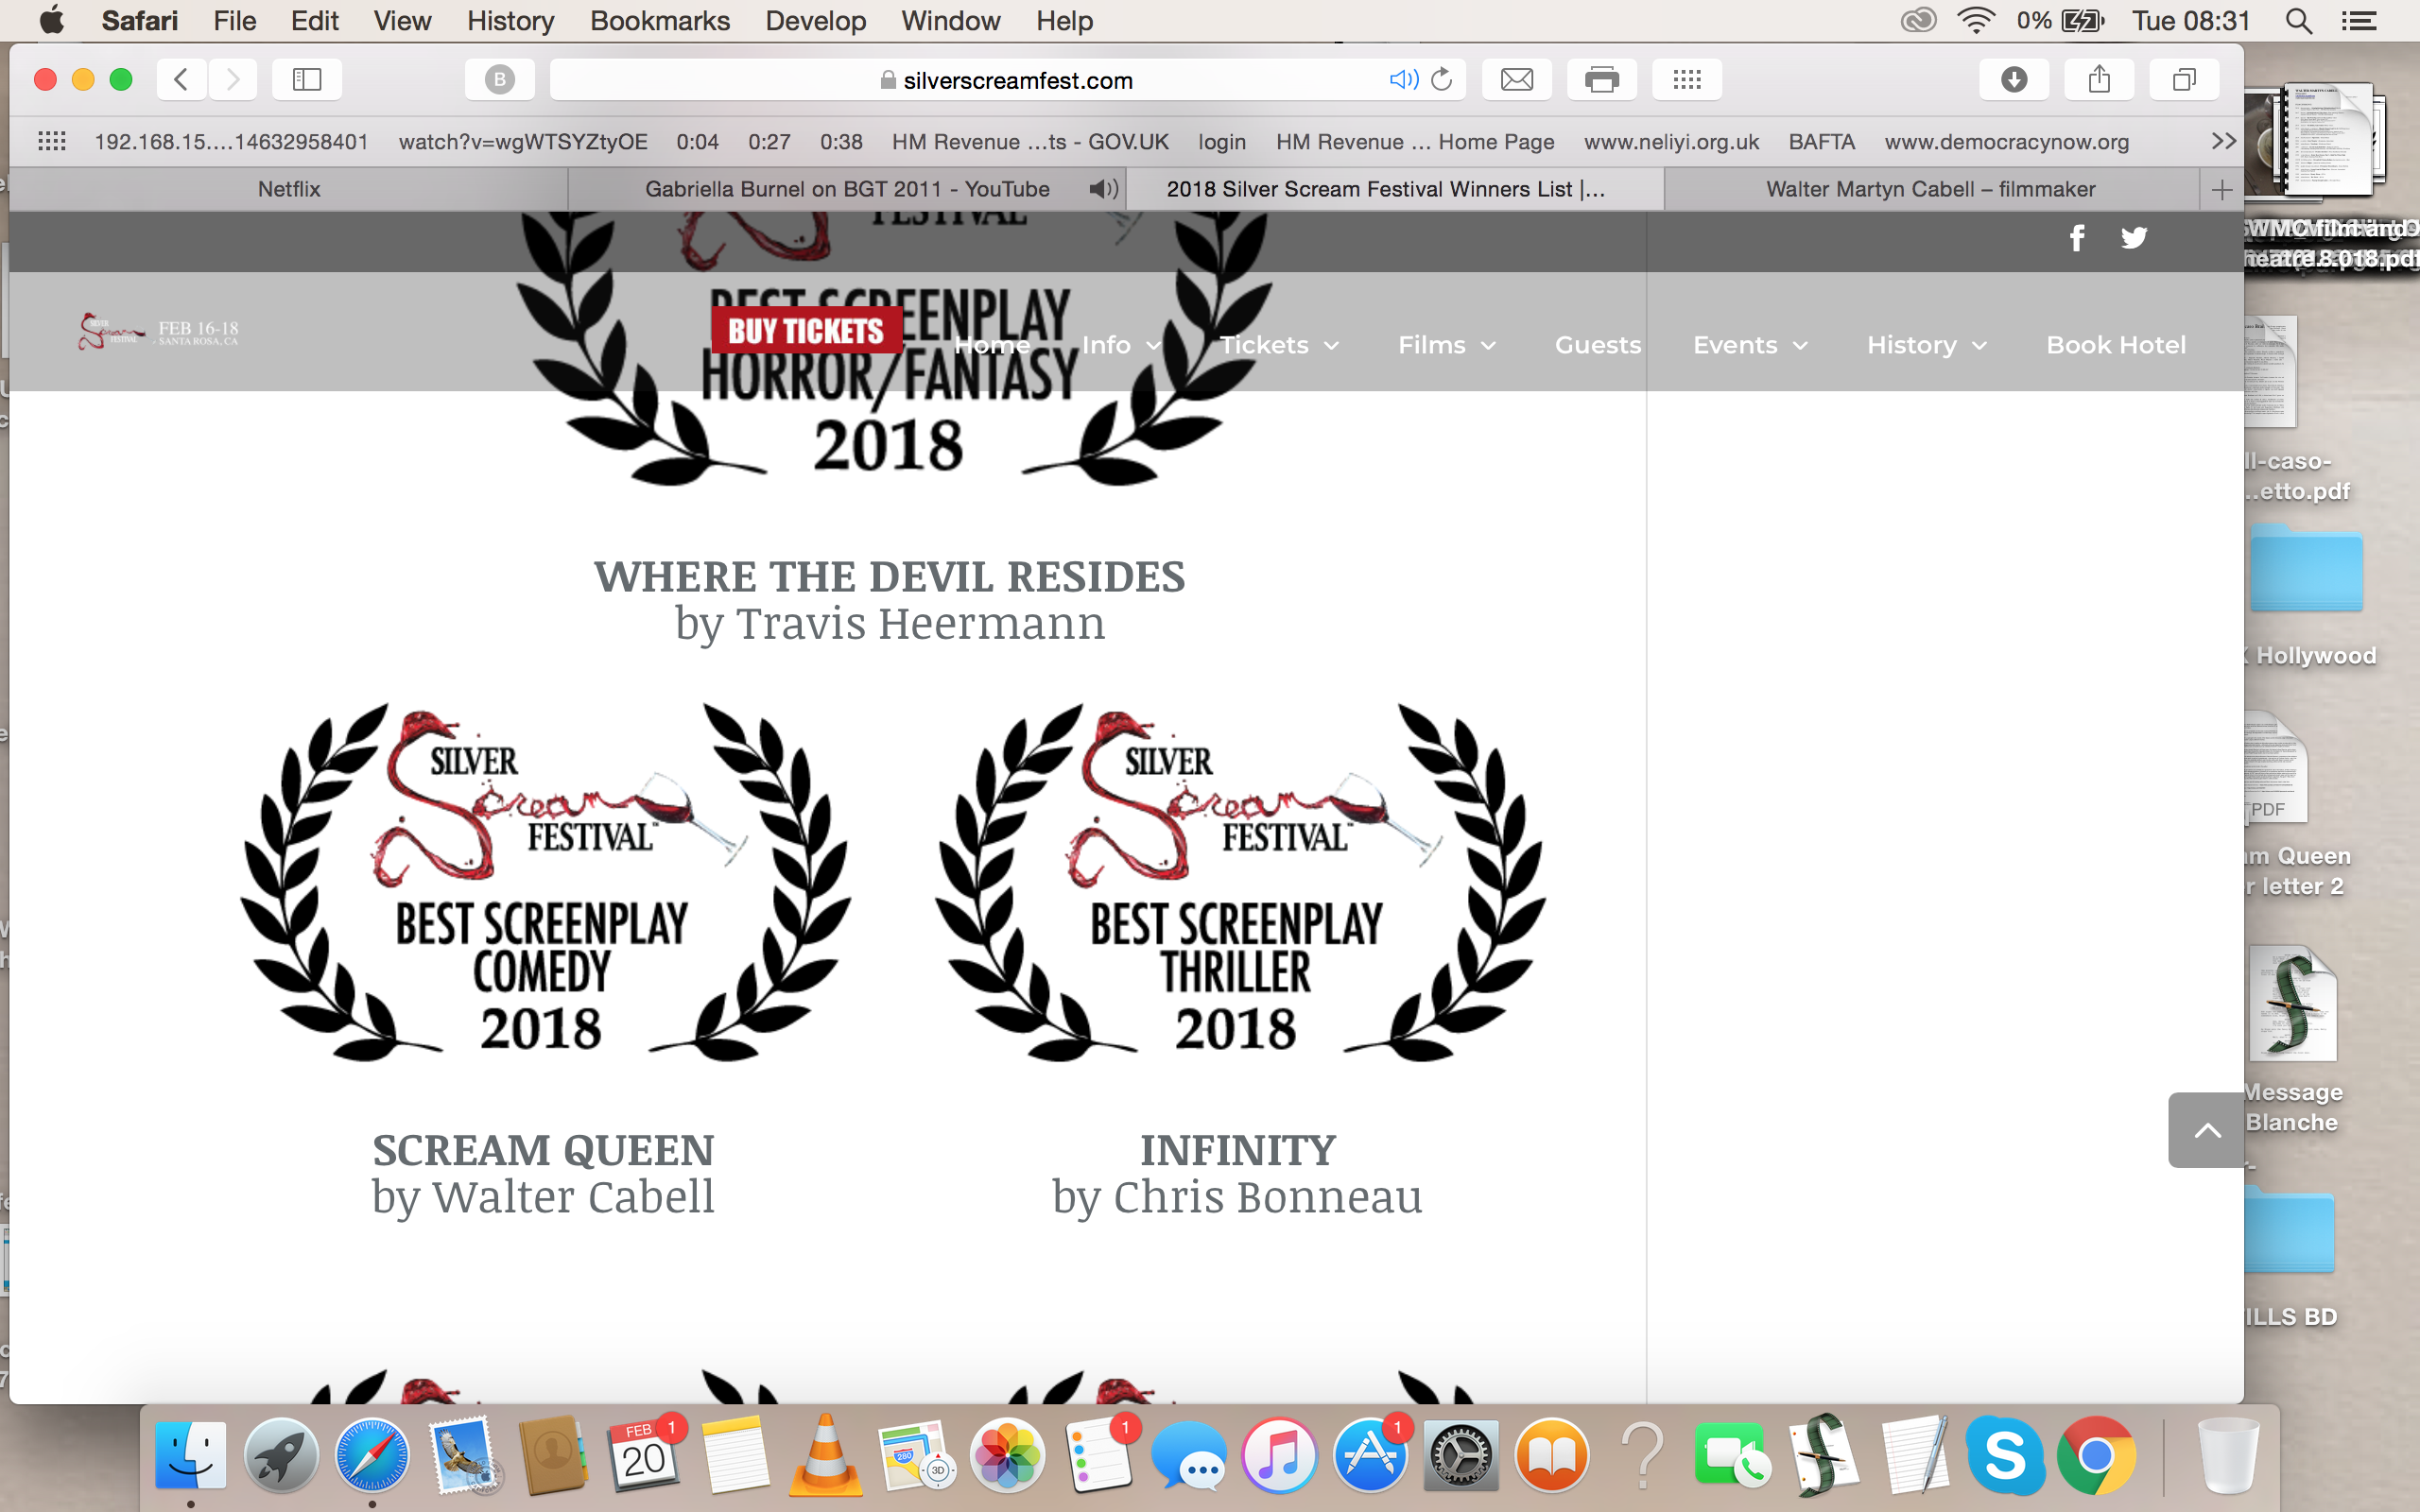Click the BUY TICKETS button
Viewport: 2420px width, 1512px height.
(806, 331)
